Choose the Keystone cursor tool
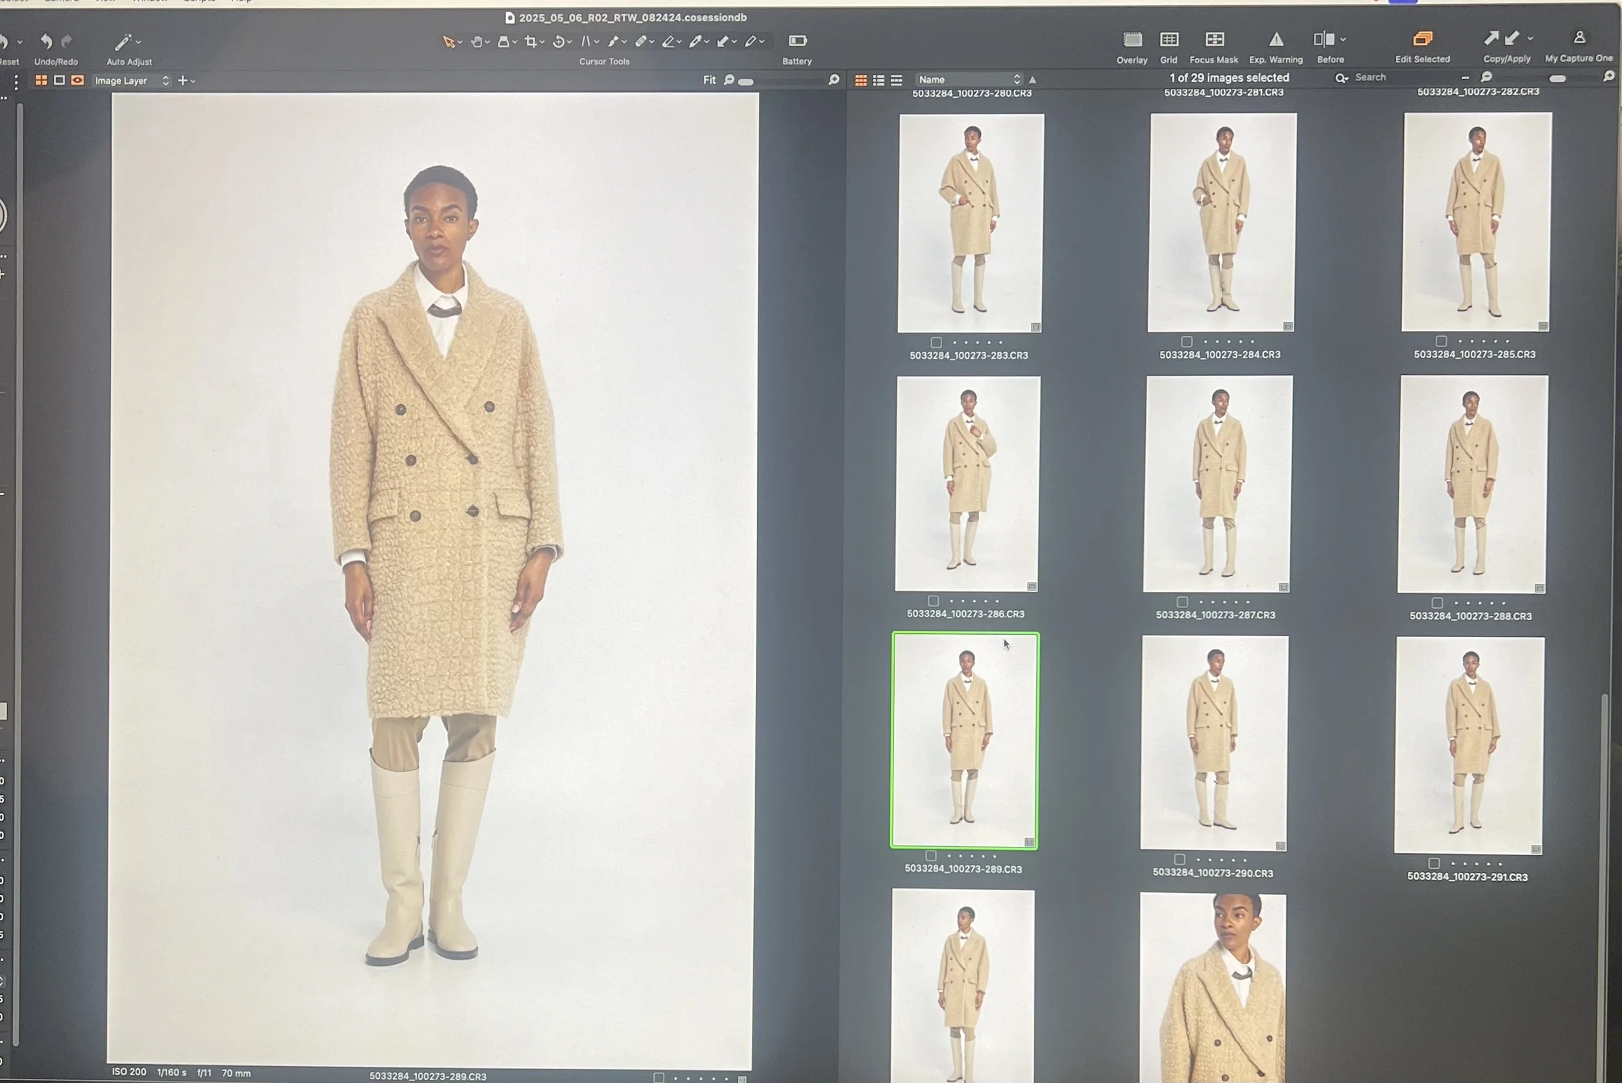Screen dimensions: 1622x1083 [x=586, y=42]
